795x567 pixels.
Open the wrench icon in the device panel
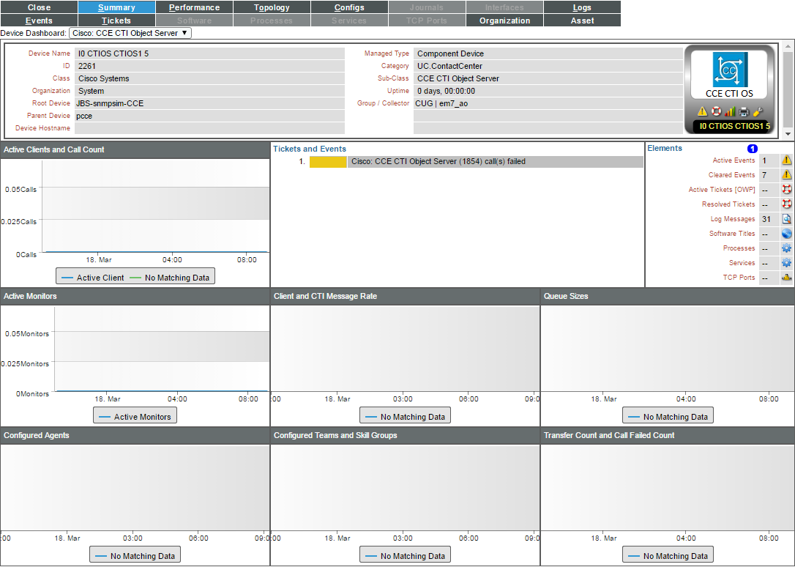(x=758, y=111)
